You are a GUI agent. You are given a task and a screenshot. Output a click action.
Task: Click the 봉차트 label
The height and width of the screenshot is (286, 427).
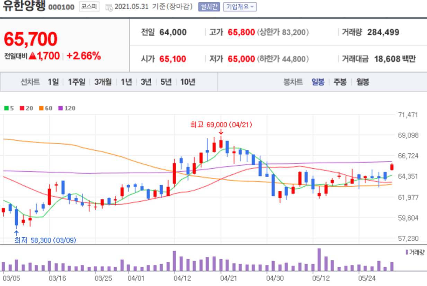click(293, 82)
